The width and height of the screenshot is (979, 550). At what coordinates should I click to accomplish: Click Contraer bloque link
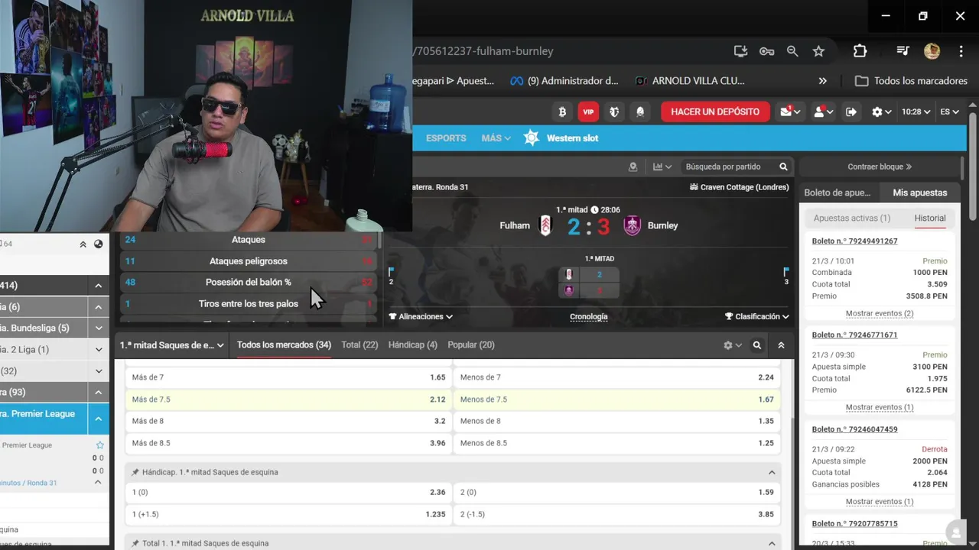pyautogui.click(x=880, y=167)
